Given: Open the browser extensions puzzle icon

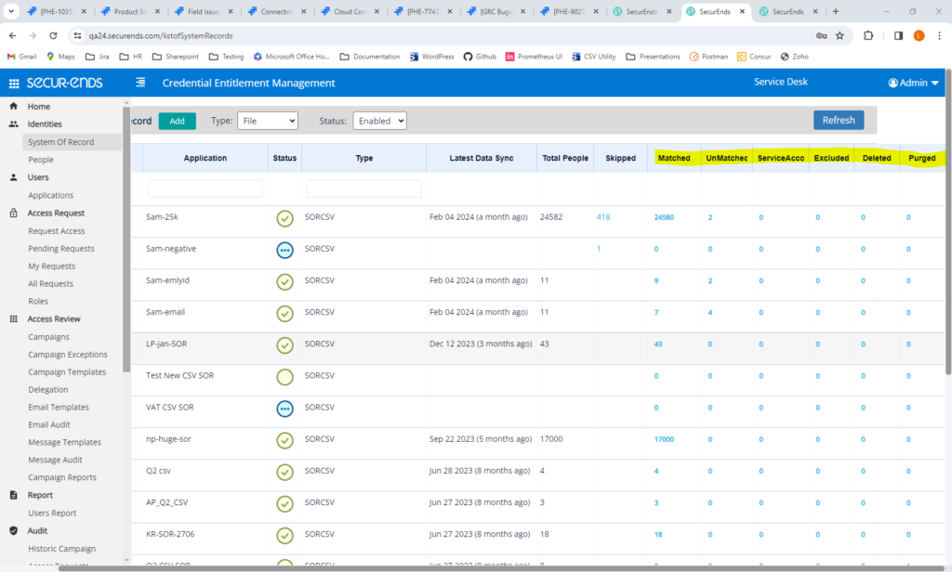Looking at the screenshot, I should click(x=868, y=36).
